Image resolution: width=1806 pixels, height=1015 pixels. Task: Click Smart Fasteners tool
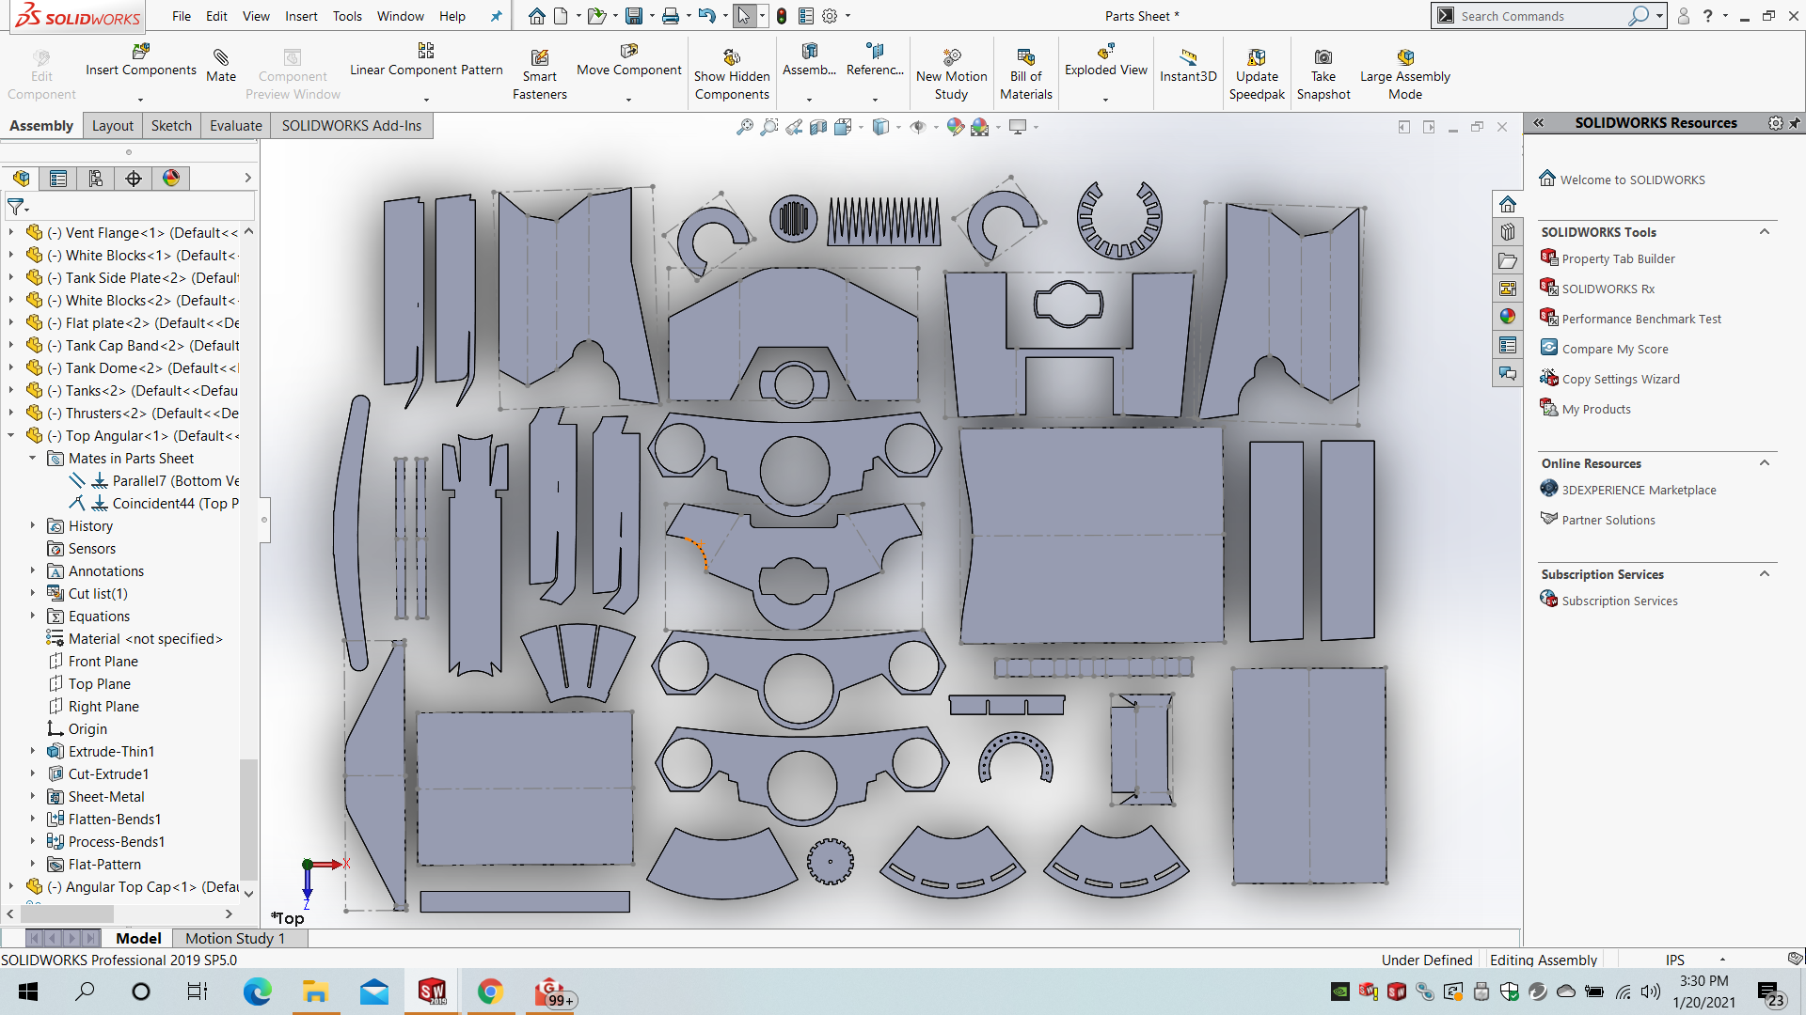point(540,73)
